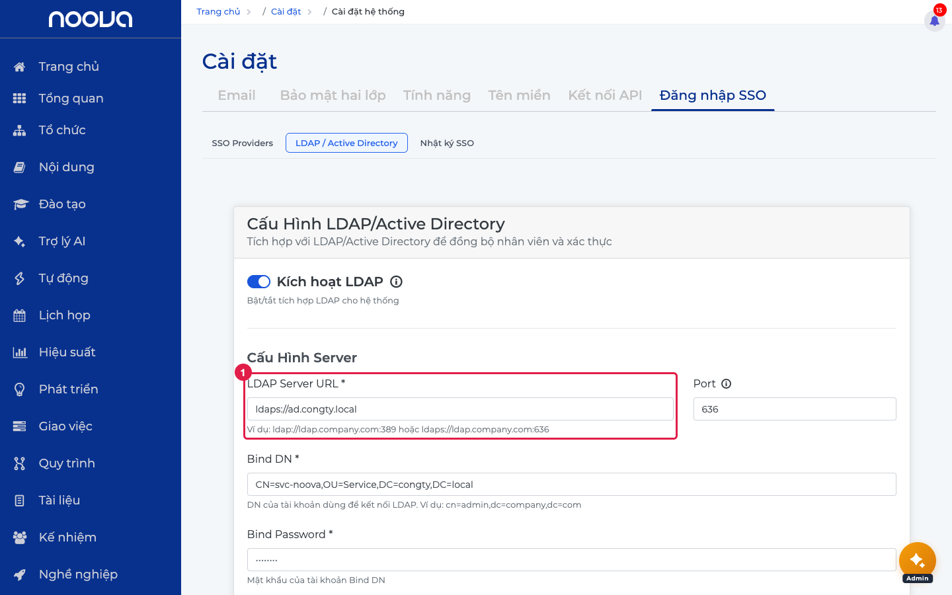Select the Đăng nhập SSO tab

coord(713,95)
